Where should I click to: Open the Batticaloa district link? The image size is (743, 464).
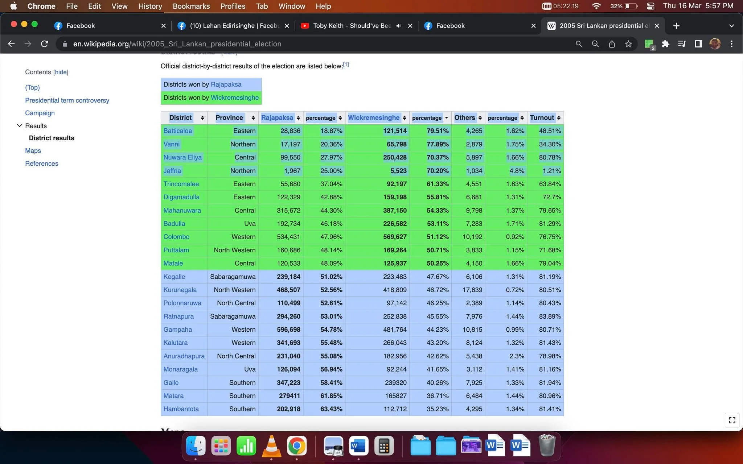177,131
